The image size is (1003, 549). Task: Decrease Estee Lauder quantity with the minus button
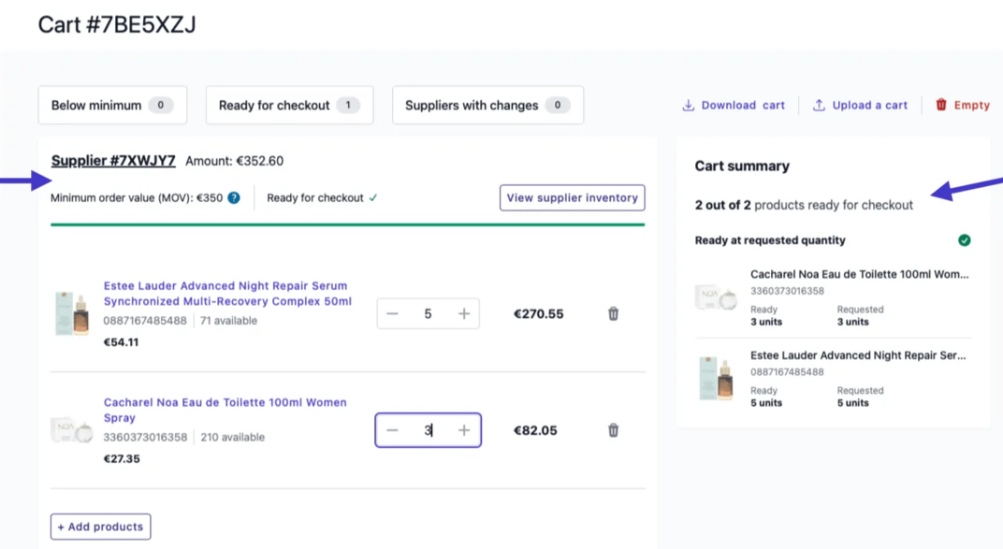click(393, 313)
